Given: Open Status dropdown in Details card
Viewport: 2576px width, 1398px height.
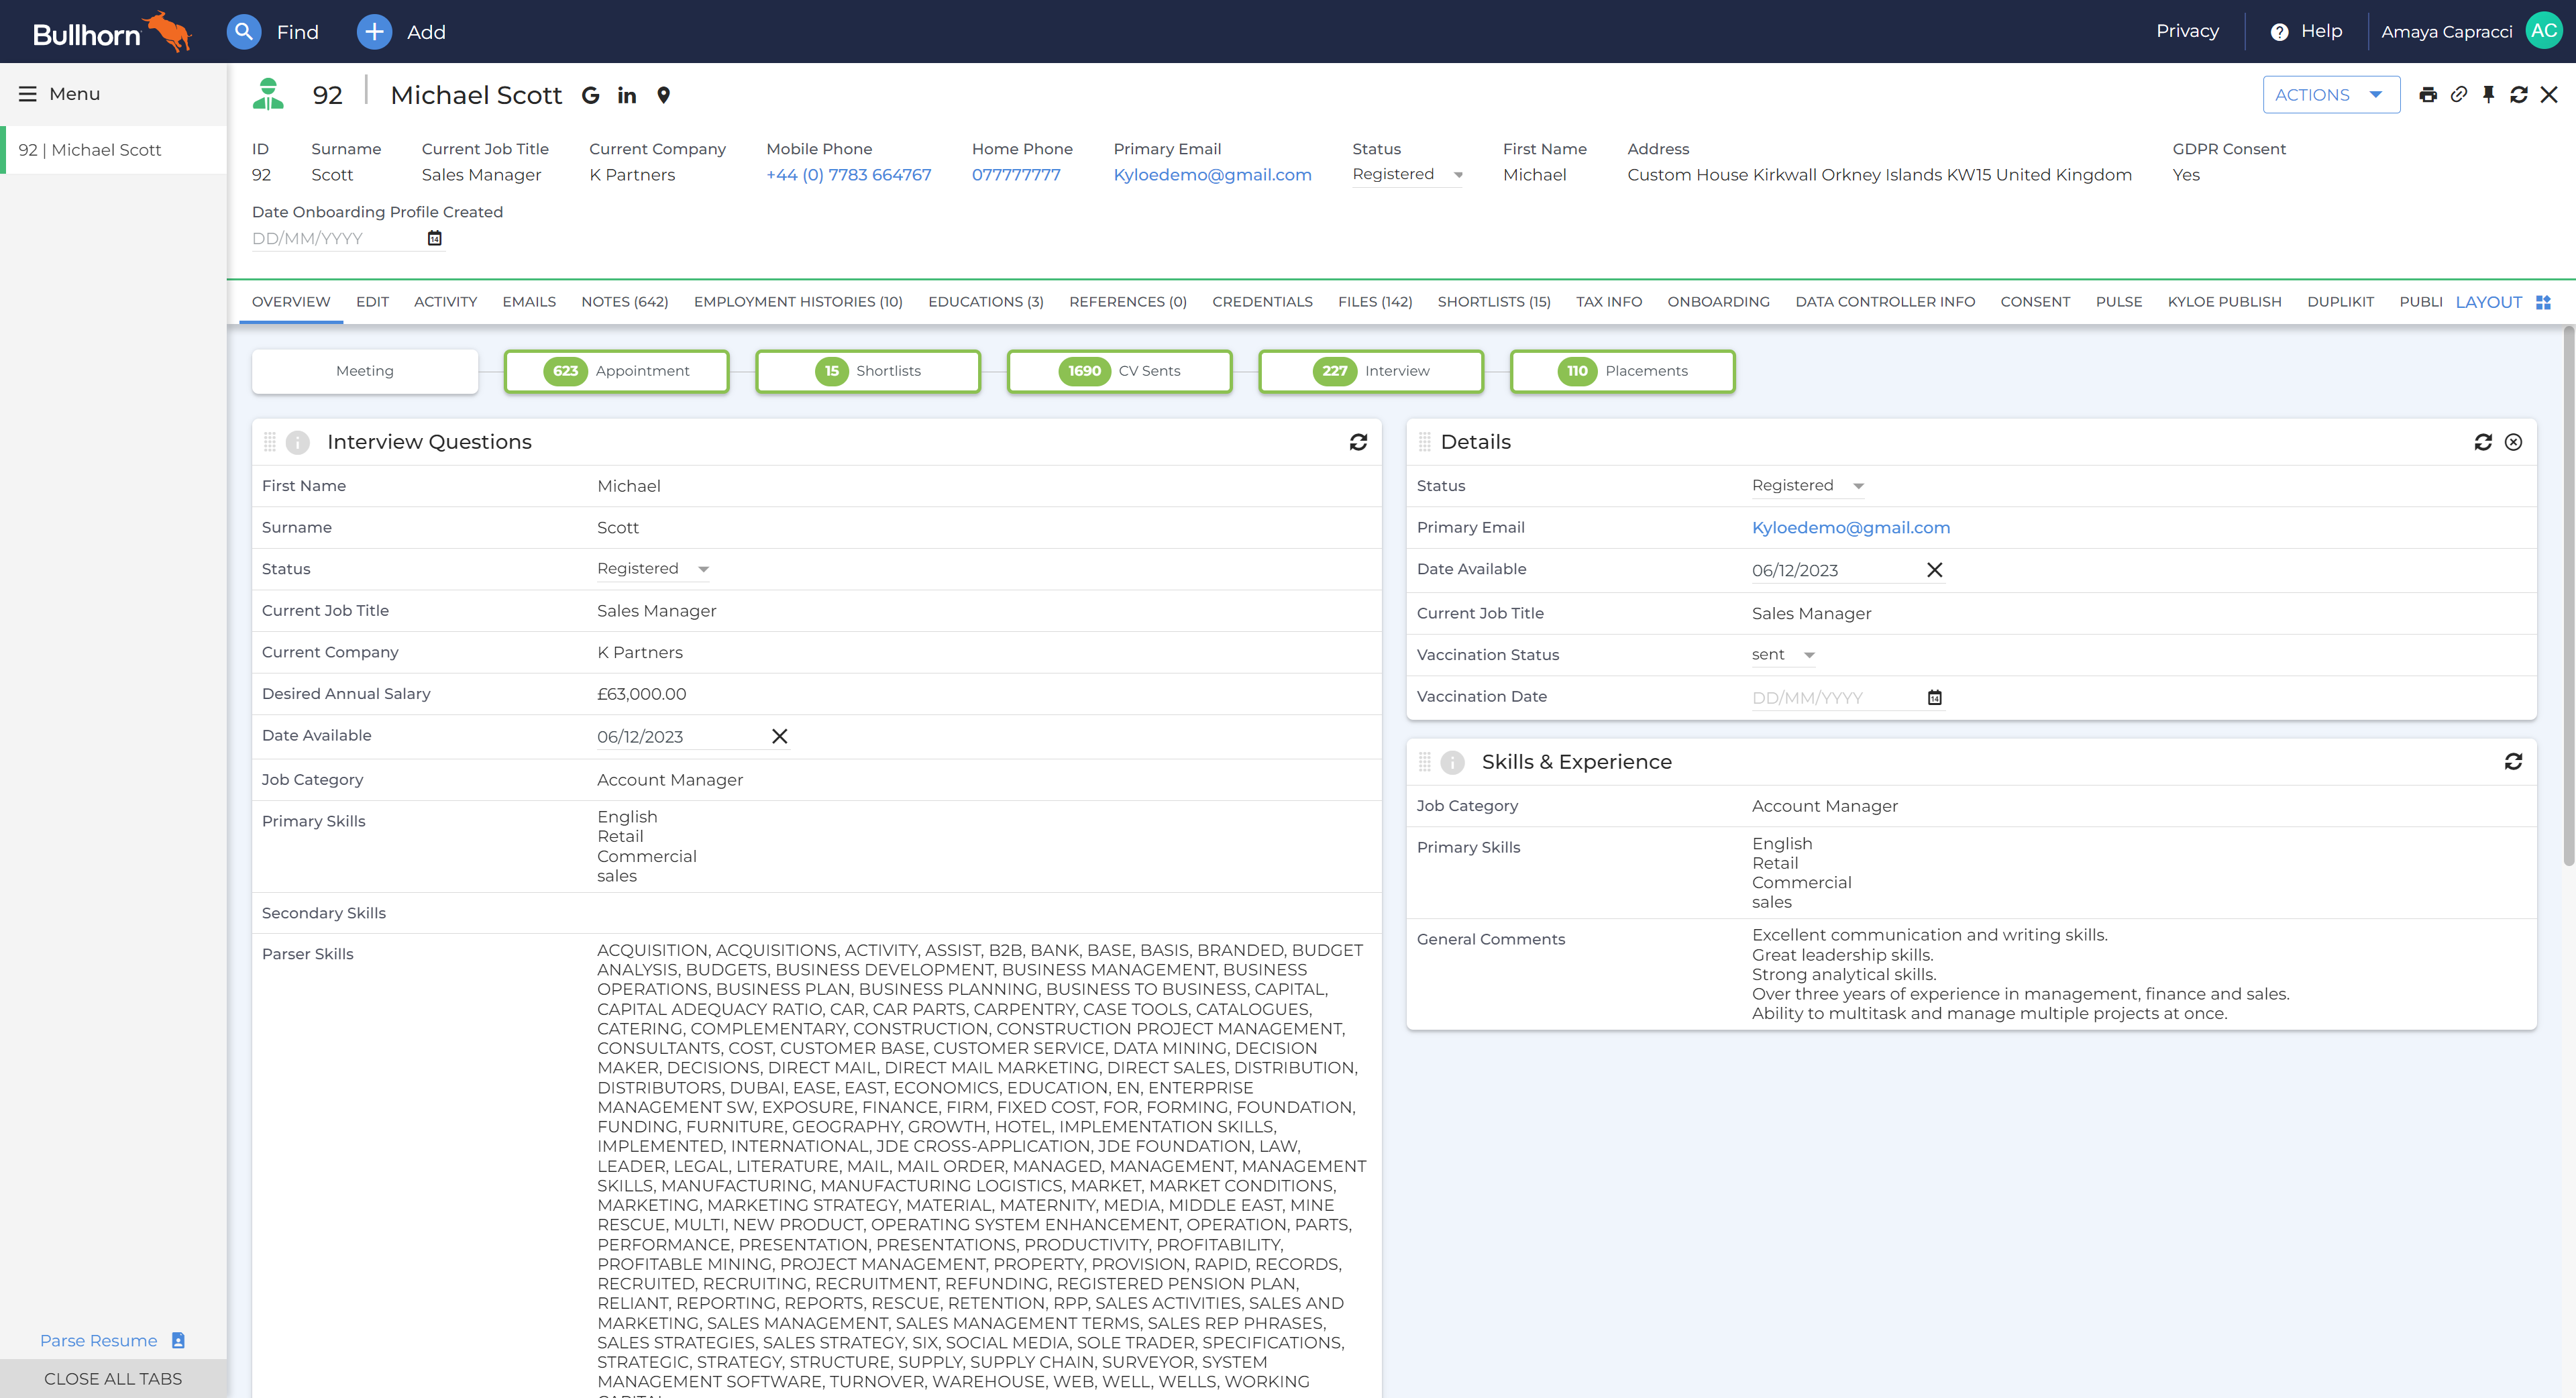Looking at the screenshot, I should [x=1807, y=486].
